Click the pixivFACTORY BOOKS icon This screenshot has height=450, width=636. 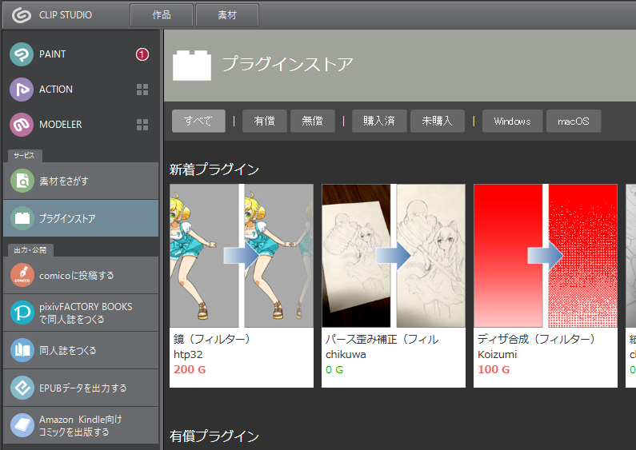click(22, 313)
